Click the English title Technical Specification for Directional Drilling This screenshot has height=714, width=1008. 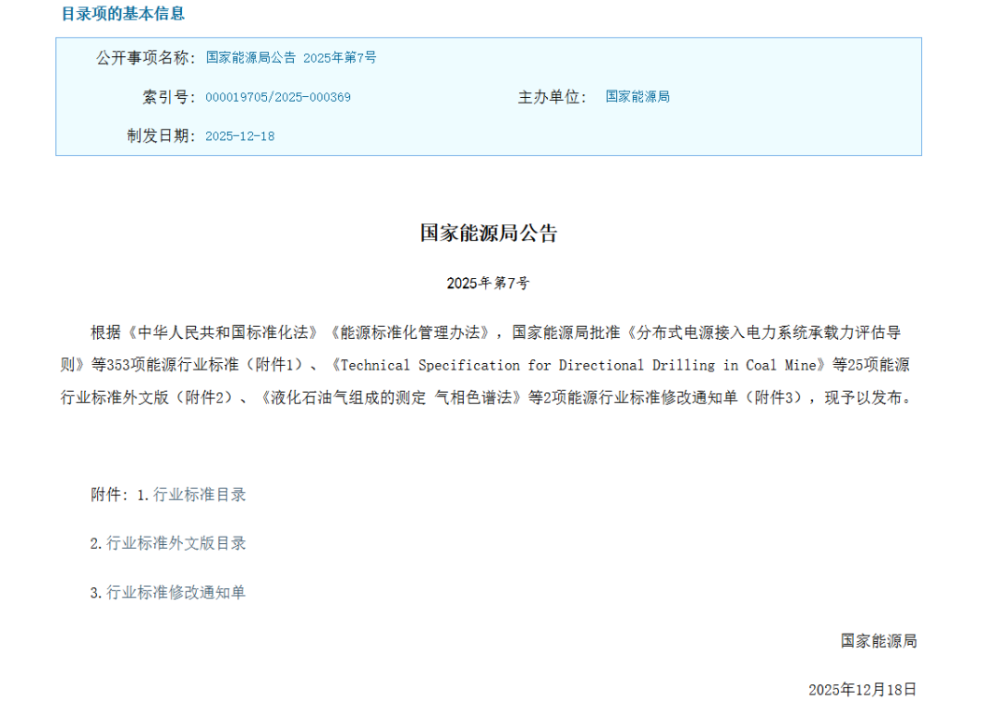point(527,365)
